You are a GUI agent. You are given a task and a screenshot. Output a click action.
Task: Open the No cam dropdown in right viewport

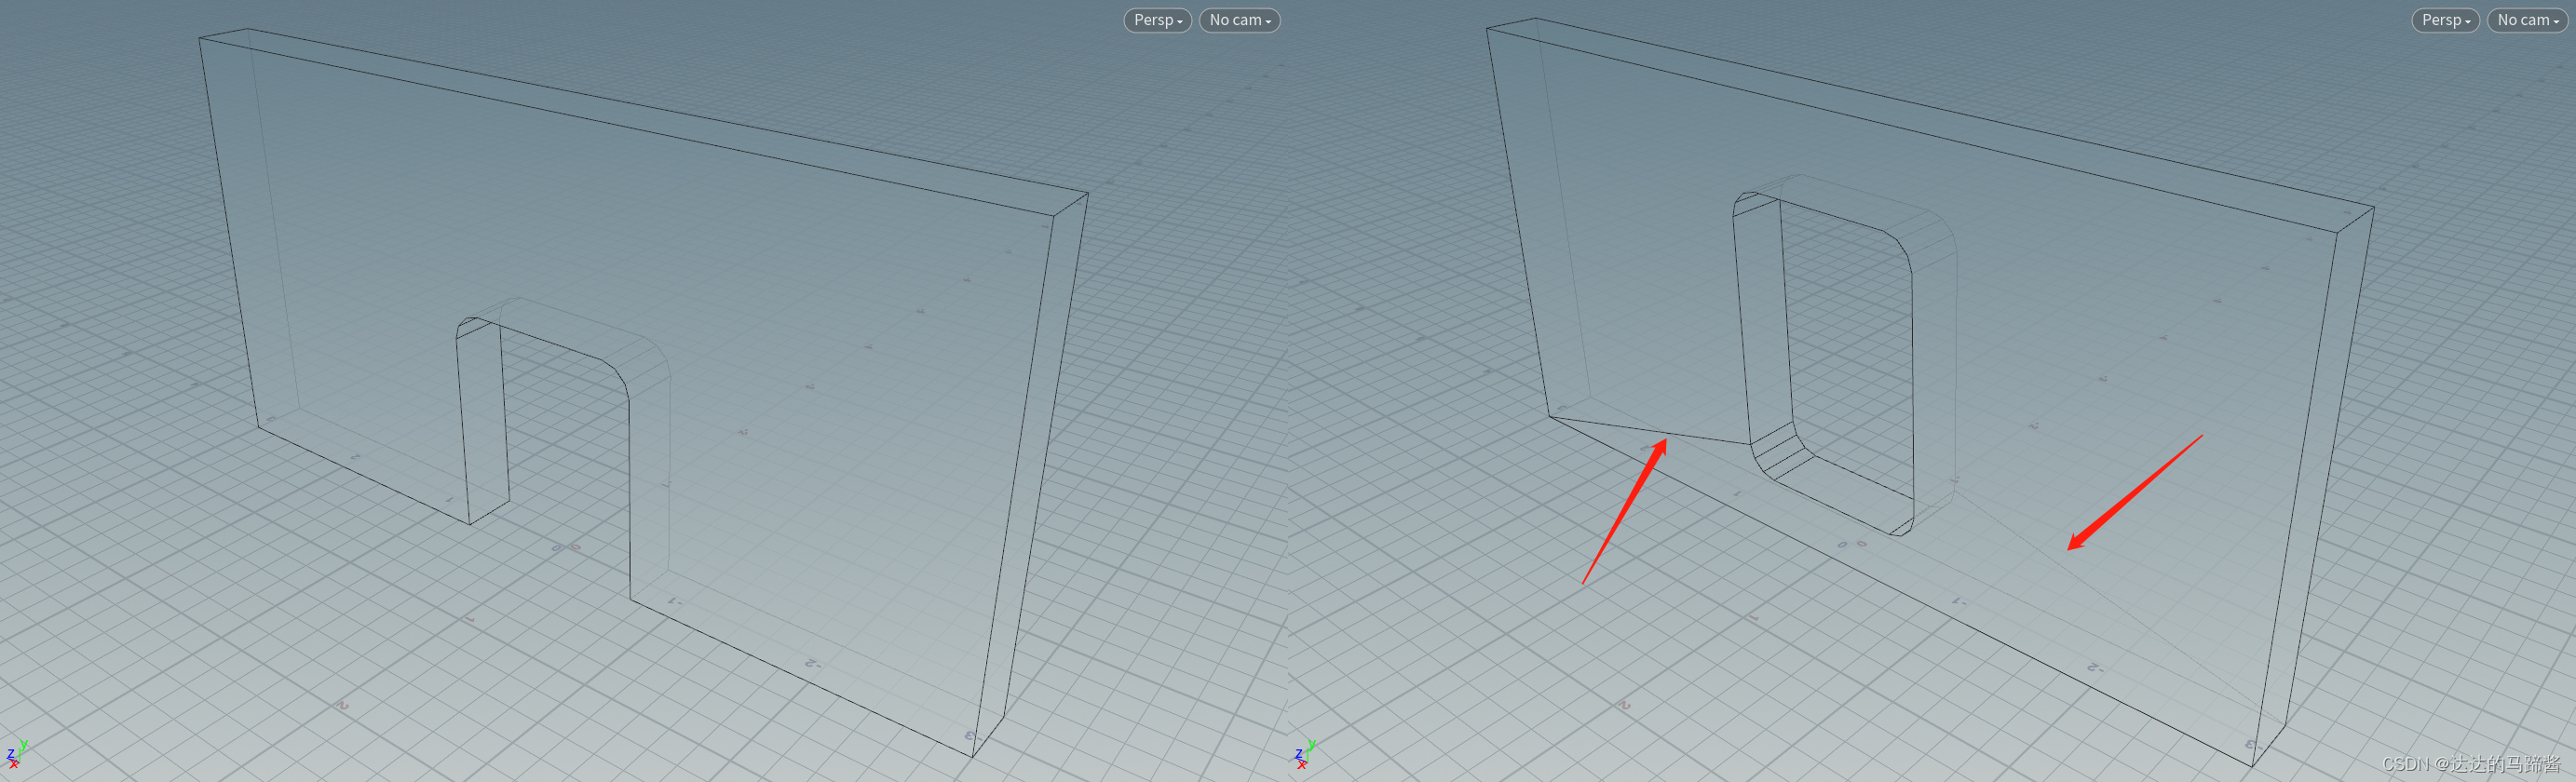pos(2527,20)
